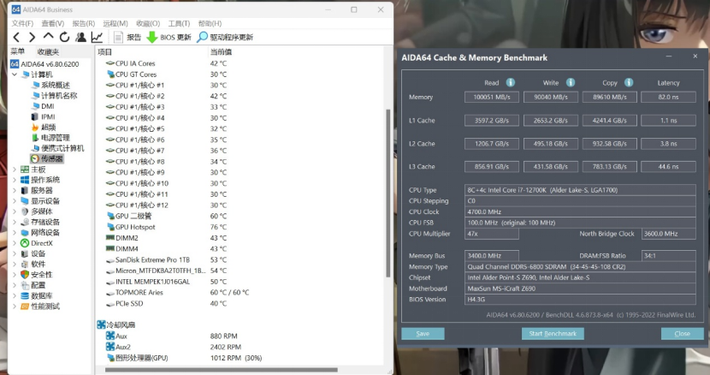This screenshot has width=710, height=375.
Task: Select 传感器 sensor item in the tree
Action: pyautogui.click(x=47, y=158)
